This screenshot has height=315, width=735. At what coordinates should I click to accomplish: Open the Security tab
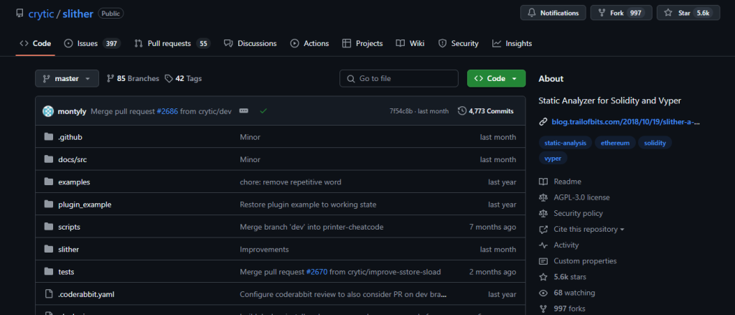[459, 44]
